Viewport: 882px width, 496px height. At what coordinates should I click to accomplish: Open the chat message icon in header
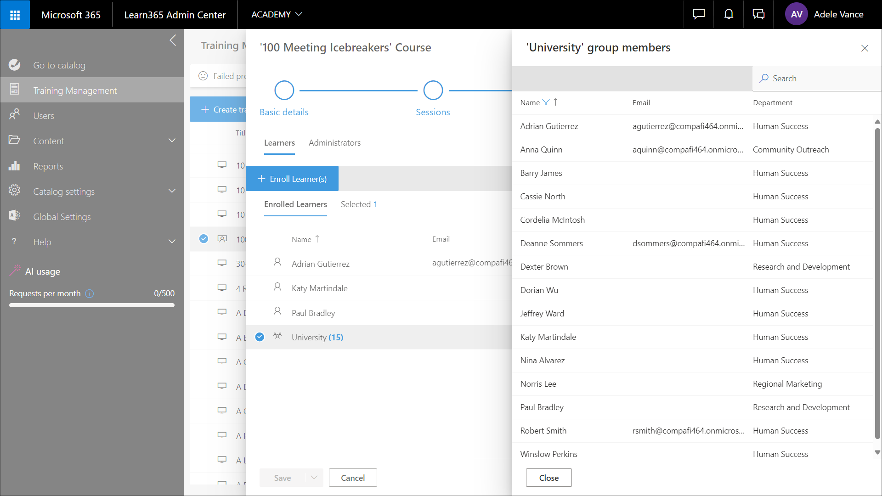pos(699,15)
